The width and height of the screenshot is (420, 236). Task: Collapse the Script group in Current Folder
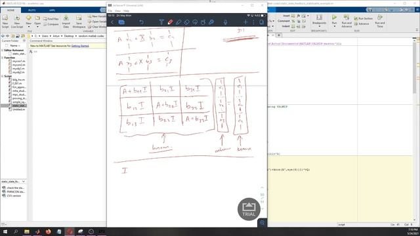[3, 76]
